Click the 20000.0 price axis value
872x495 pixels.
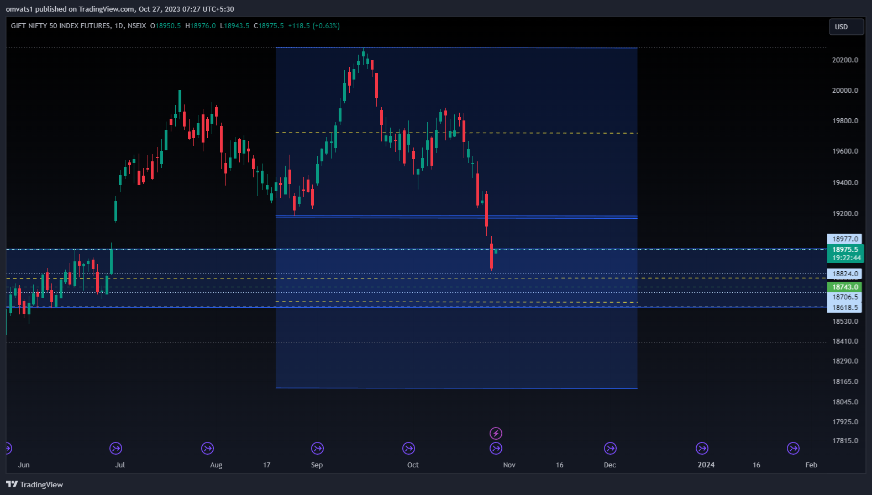pos(845,90)
